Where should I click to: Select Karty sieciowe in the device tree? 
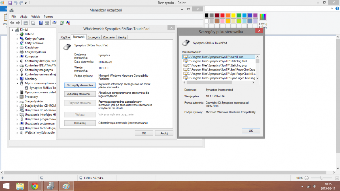pos(34,43)
